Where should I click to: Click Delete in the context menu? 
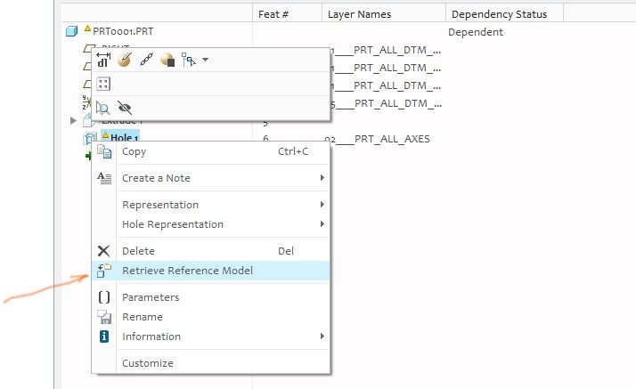(138, 251)
